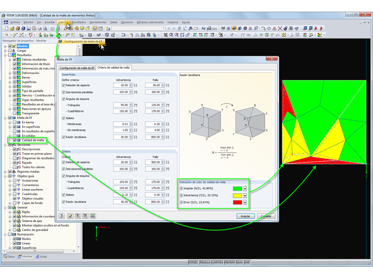373x279 pixels.
Task: Open the Resultados menu
Action: pyautogui.click(x=79, y=22)
